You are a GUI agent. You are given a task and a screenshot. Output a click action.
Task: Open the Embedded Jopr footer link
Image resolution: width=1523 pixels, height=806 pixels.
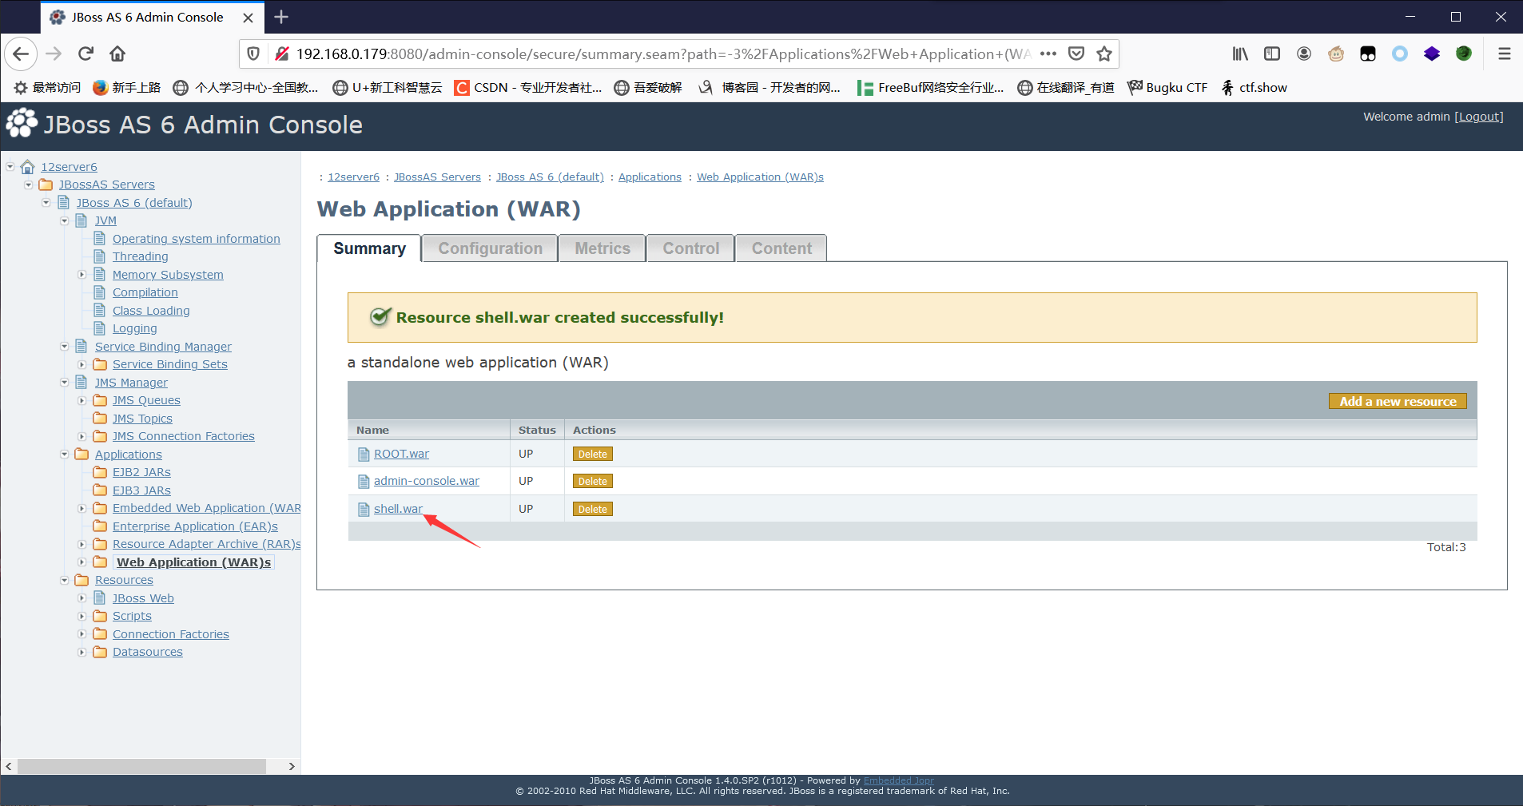coord(898,780)
